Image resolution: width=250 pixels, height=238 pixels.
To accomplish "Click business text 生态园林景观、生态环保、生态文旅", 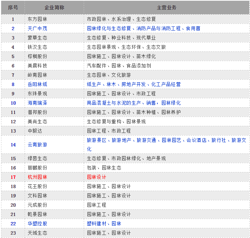I will pyautogui.click(x=126, y=47).
